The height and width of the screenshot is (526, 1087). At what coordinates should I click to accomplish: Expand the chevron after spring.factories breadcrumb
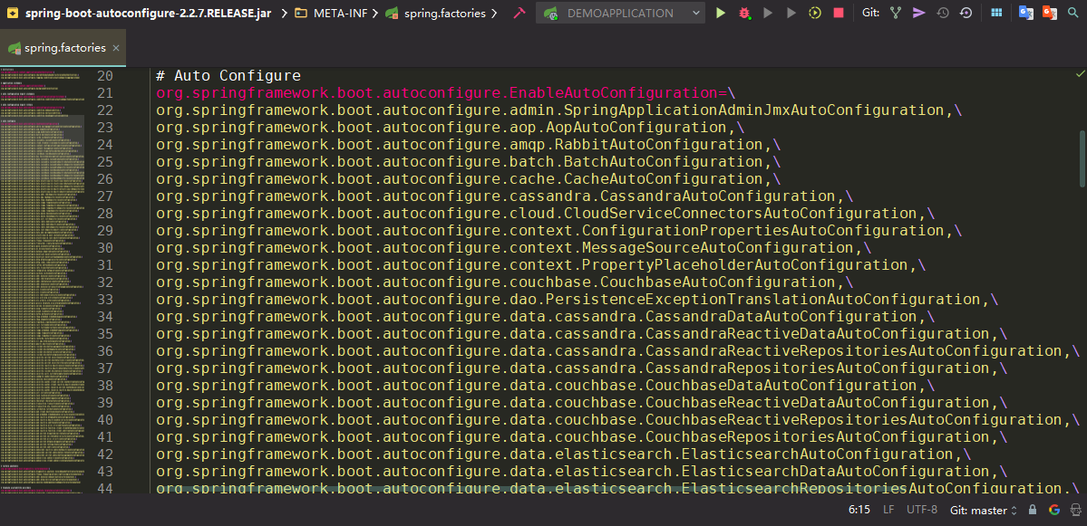[x=493, y=14]
